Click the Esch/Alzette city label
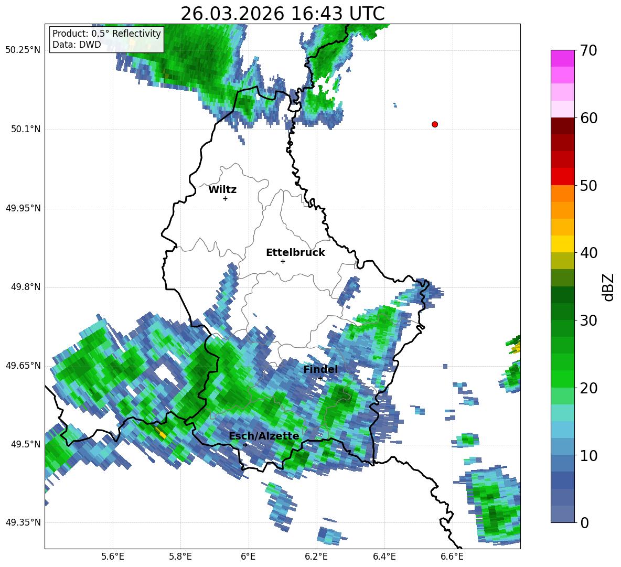This screenshot has height=567, width=621. (264, 436)
